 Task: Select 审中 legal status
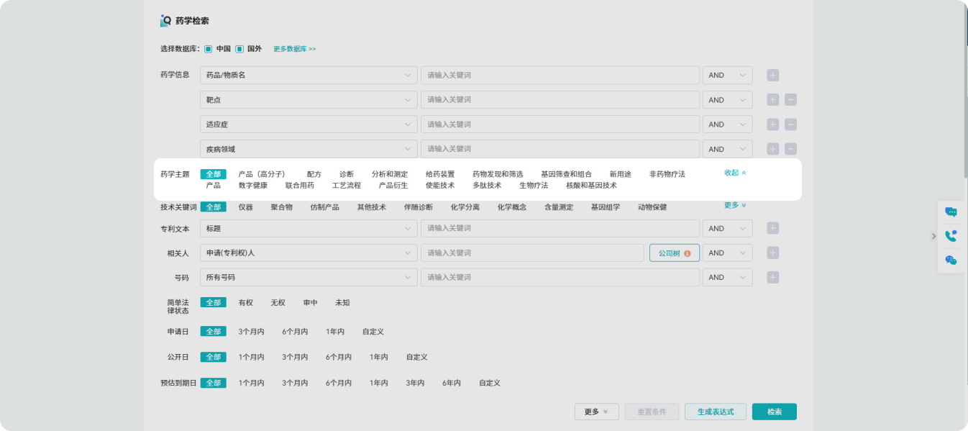310,303
